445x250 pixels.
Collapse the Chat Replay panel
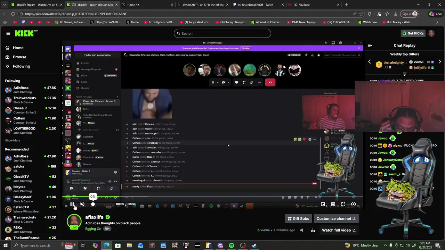click(x=370, y=45)
